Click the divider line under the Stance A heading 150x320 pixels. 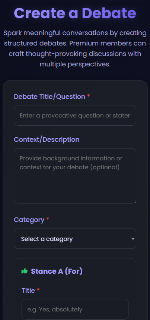[x=75, y=280]
